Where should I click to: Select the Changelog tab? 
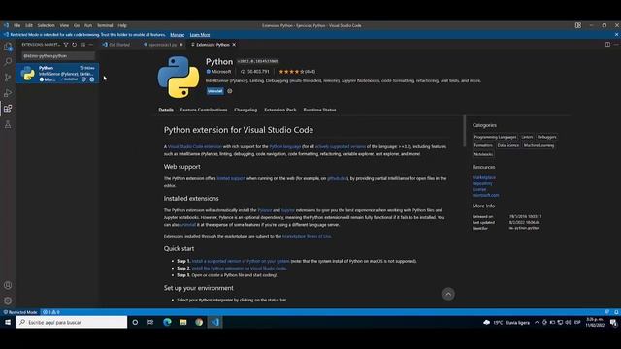click(245, 110)
